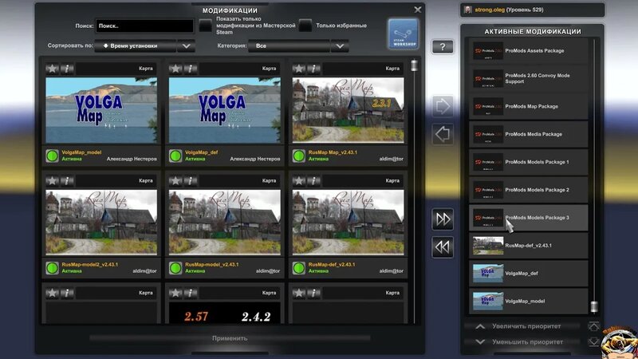Toggle active status of VolgaMap_def
The height and width of the screenshot is (359, 638).
[x=175, y=156]
